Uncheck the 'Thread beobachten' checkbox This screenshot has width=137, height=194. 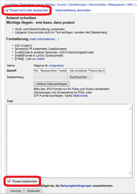9,181
